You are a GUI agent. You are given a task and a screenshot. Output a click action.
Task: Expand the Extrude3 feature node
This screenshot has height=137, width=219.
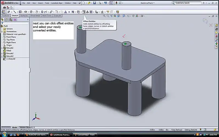pyautogui.click(x=2, y=56)
